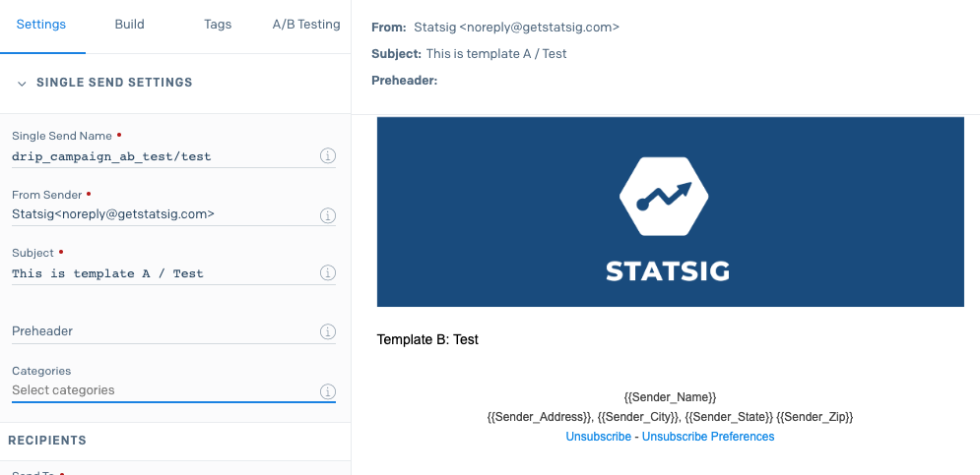Click the preview Subject line text

(496, 54)
